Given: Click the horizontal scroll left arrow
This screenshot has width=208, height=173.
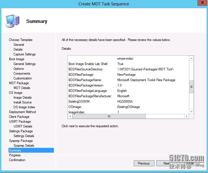Looking at the screenshot, I should click(70, 116).
